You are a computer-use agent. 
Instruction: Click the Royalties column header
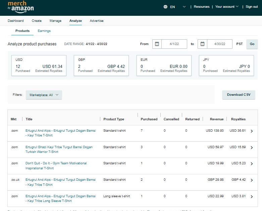[x=238, y=119]
